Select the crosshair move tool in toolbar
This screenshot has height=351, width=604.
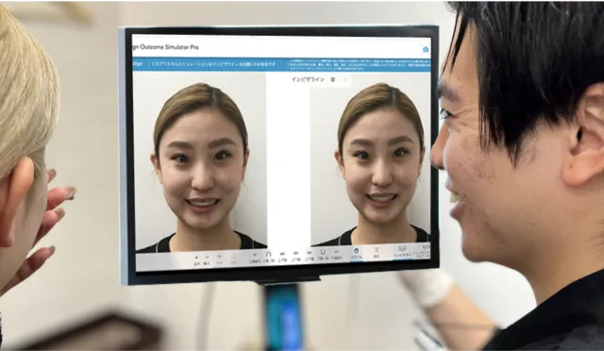(x=220, y=259)
